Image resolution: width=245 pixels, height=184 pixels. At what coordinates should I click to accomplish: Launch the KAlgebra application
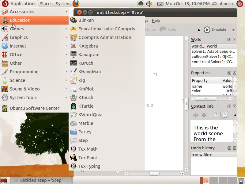(x=107, y=46)
